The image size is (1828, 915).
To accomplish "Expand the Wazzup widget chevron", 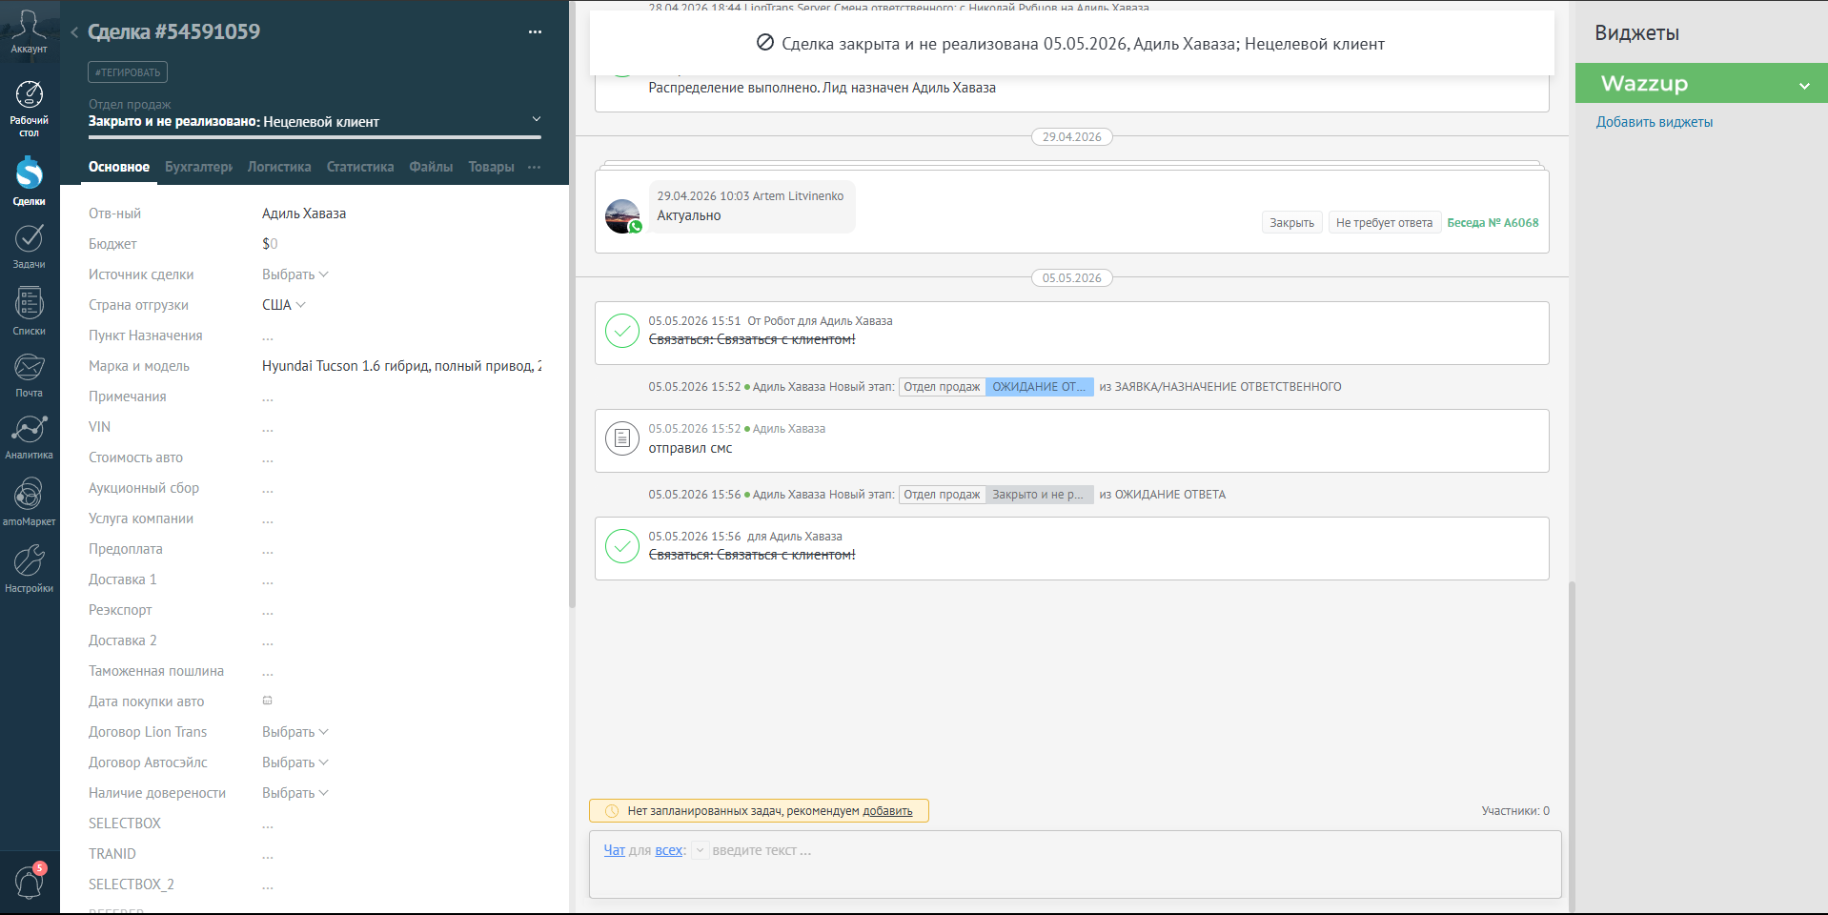I will (x=1804, y=86).
